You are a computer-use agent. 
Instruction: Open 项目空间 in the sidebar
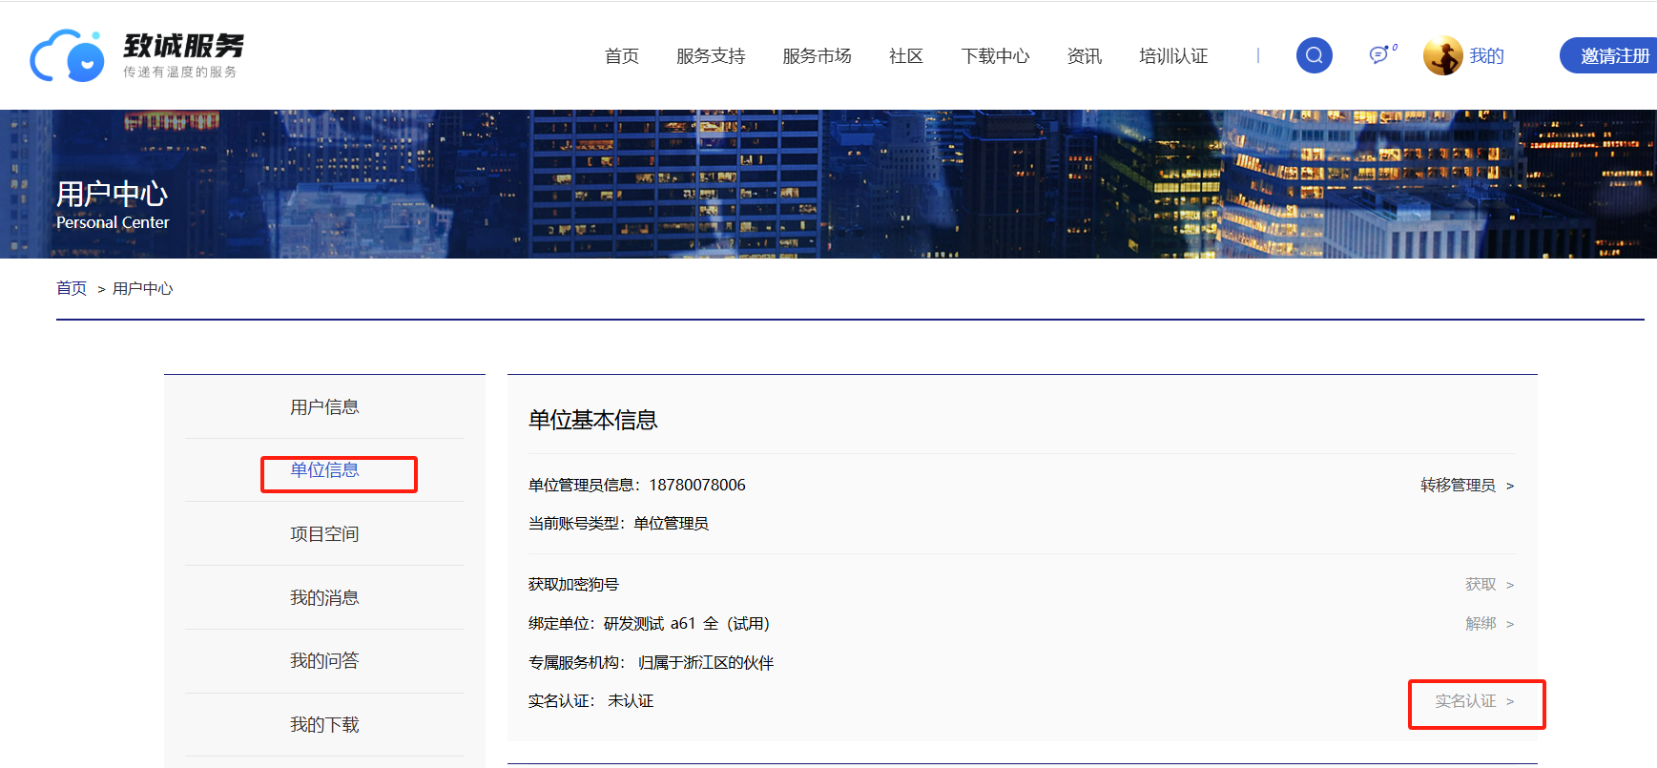pyautogui.click(x=324, y=534)
